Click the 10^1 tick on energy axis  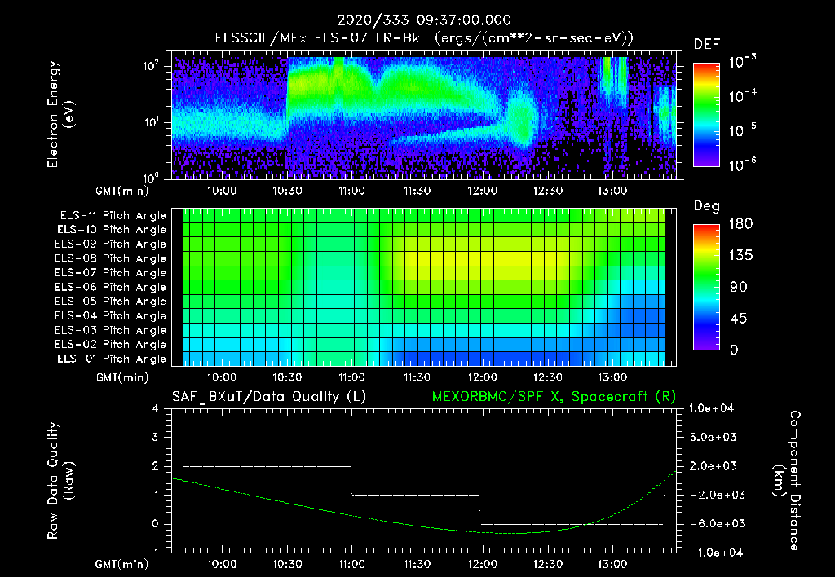pyautogui.click(x=151, y=122)
